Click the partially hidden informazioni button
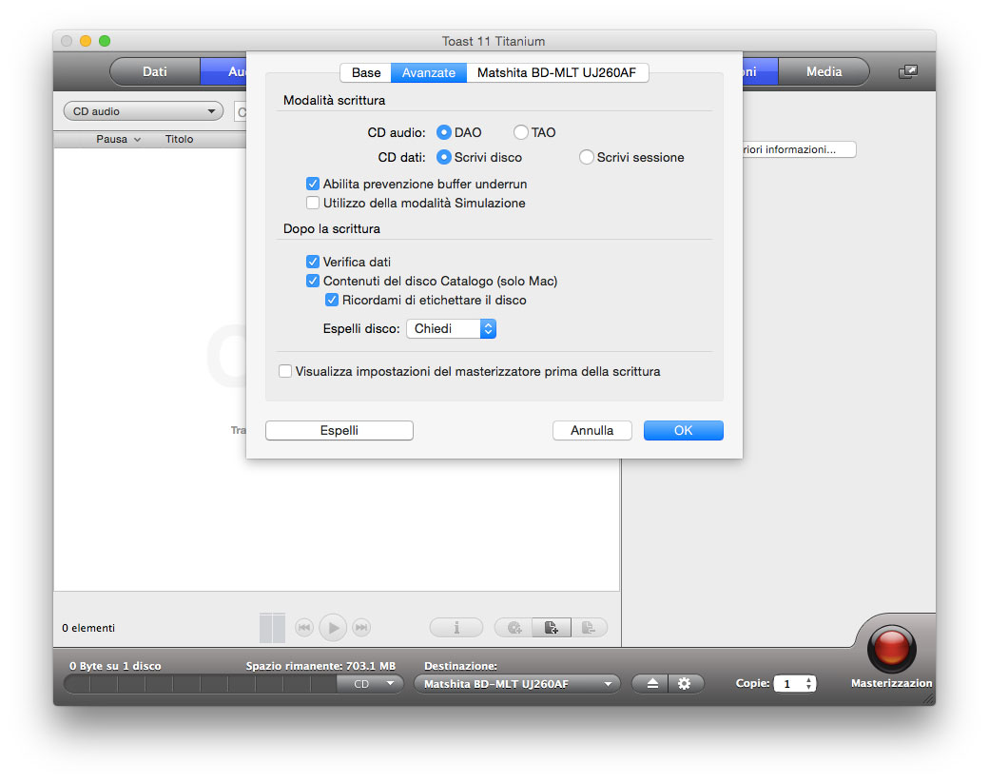 [x=799, y=149]
